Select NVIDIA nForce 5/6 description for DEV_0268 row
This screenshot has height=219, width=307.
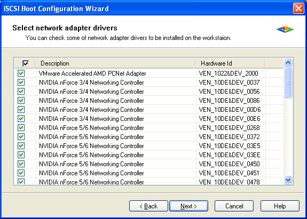pyautogui.click(x=91, y=128)
